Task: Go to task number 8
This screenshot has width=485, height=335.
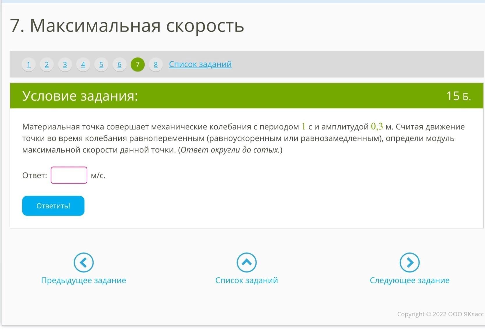Action: tap(156, 65)
